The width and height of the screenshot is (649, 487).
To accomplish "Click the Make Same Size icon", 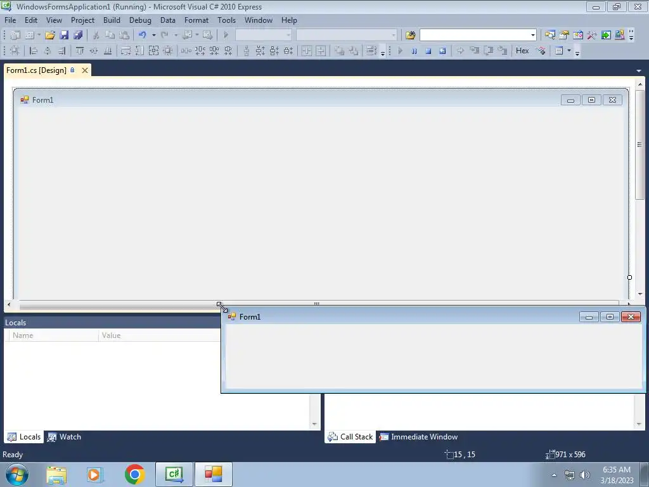I will pos(153,51).
